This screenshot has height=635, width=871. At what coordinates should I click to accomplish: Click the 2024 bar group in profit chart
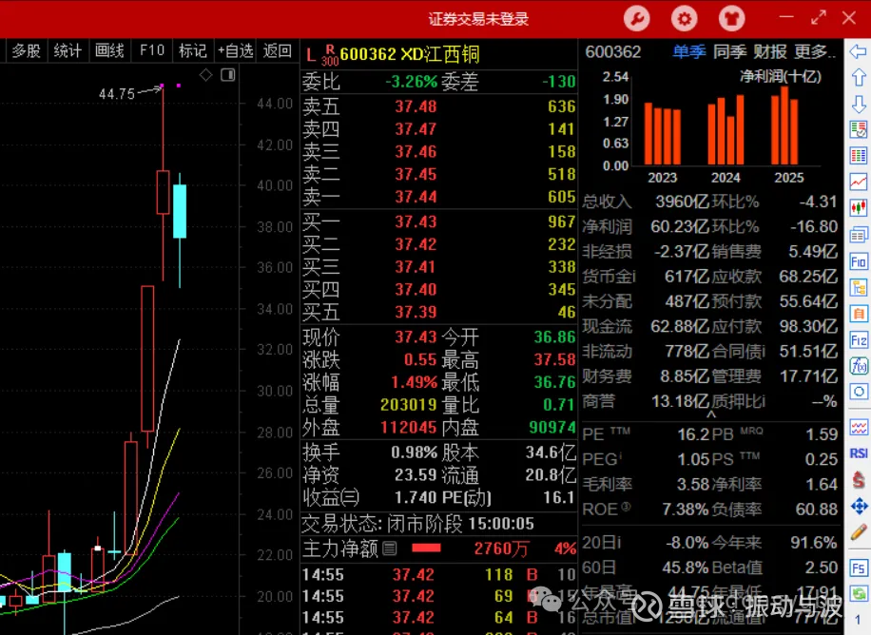(726, 130)
